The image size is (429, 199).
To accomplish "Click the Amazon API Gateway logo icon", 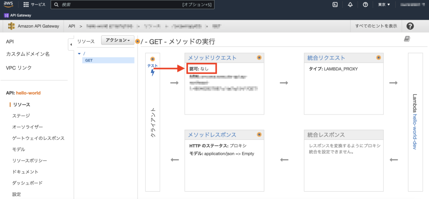I will point(12,26).
